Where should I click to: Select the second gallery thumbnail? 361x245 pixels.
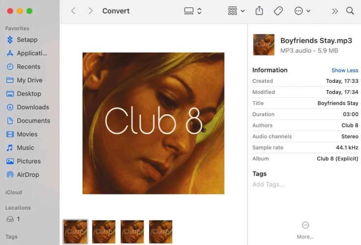(104, 232)
